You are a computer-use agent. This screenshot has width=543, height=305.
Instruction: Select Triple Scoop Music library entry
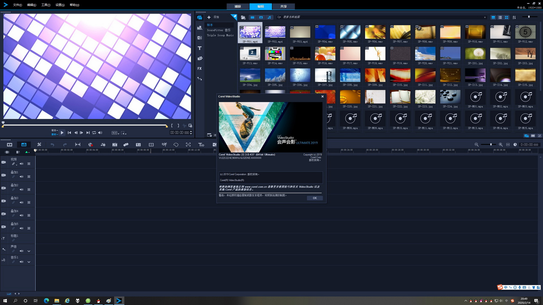[220, 35]
